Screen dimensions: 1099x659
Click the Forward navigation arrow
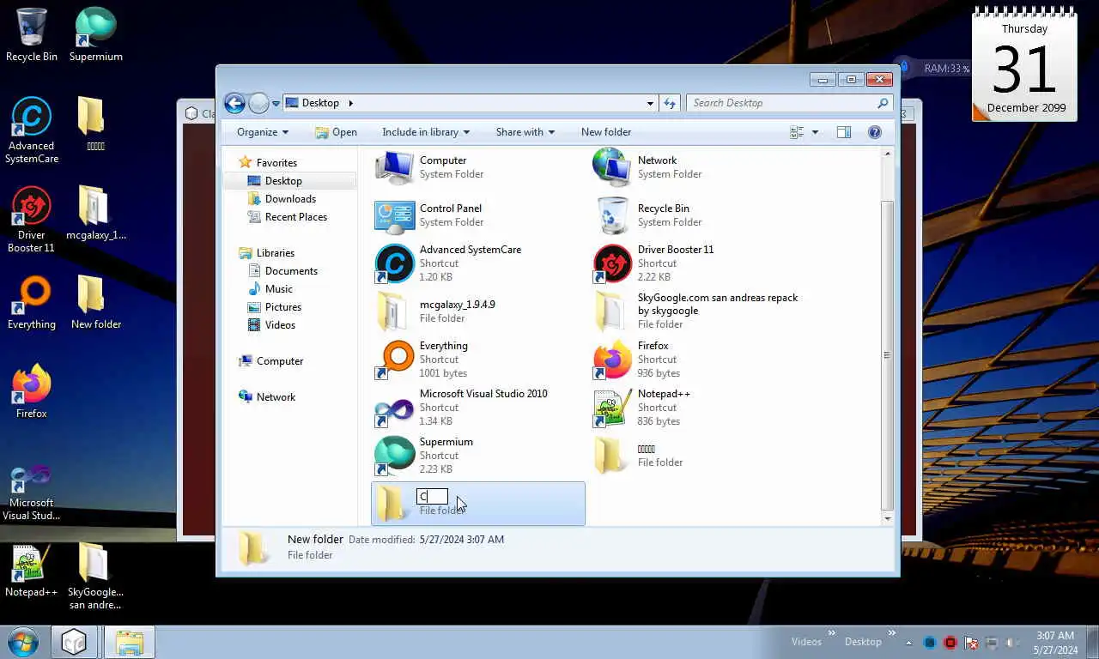pos(258,104)
